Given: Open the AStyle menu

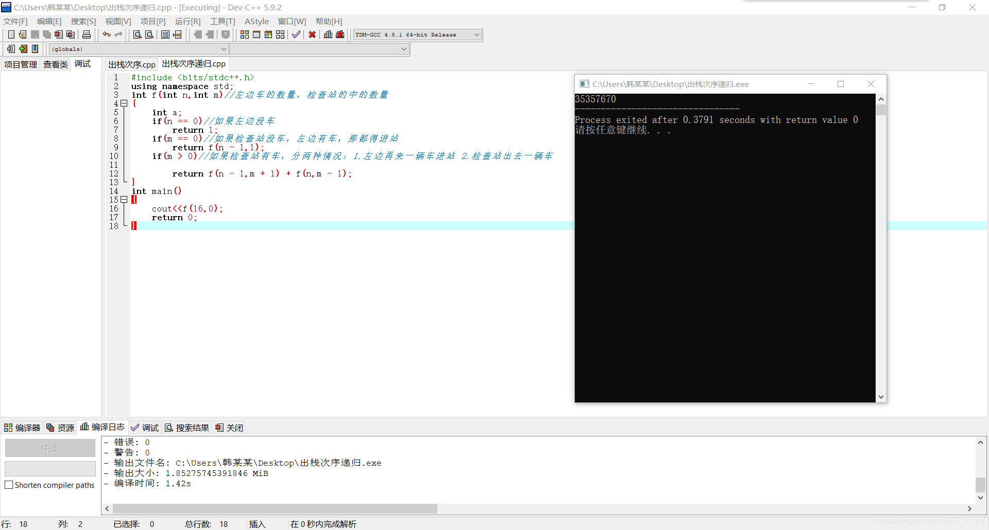Looking at the screenshot, I should [257, 21].
